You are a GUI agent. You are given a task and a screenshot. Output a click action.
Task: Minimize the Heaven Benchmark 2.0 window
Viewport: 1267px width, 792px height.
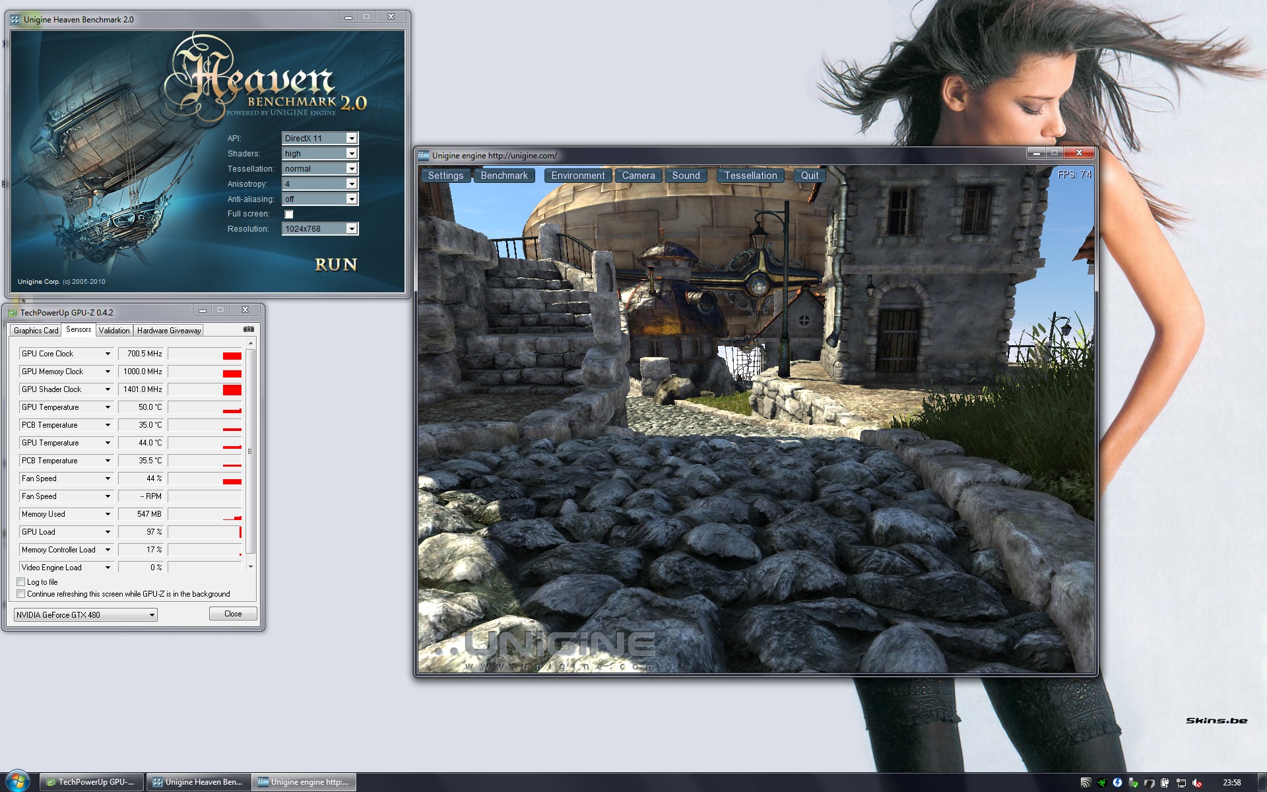[x=348, y=17]
